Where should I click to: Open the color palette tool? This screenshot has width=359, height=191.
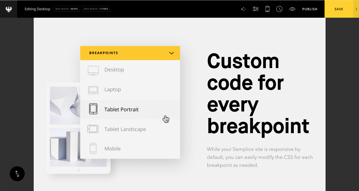[x=243, y=9]
